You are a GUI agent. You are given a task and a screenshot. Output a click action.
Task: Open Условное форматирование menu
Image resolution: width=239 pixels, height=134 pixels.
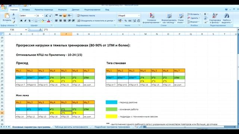(x=152, y=18)
